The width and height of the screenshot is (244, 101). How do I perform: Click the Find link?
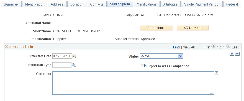tap(176, 47)
